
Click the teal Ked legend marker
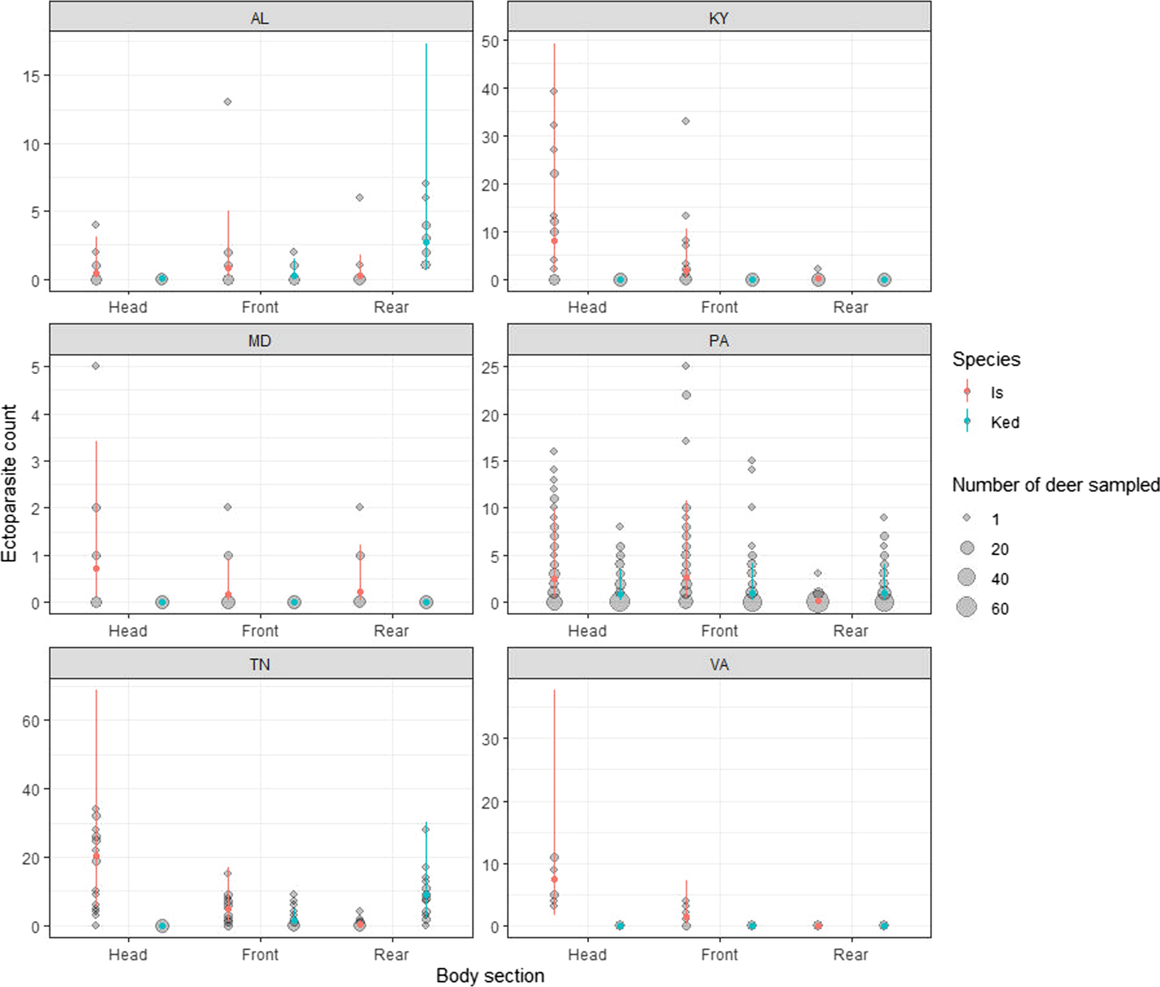coord(967,421)
